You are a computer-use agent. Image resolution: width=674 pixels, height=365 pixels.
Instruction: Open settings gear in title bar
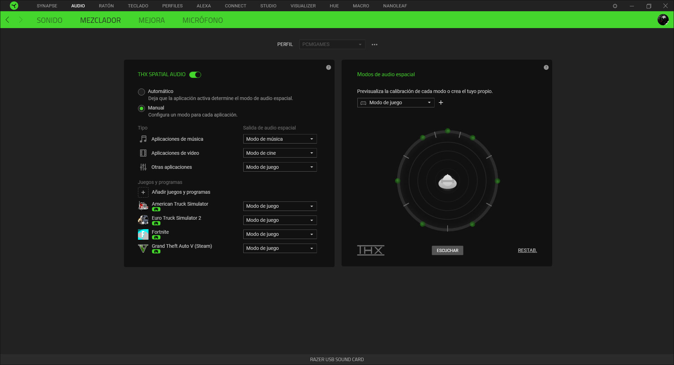click(x=615, y=6)
